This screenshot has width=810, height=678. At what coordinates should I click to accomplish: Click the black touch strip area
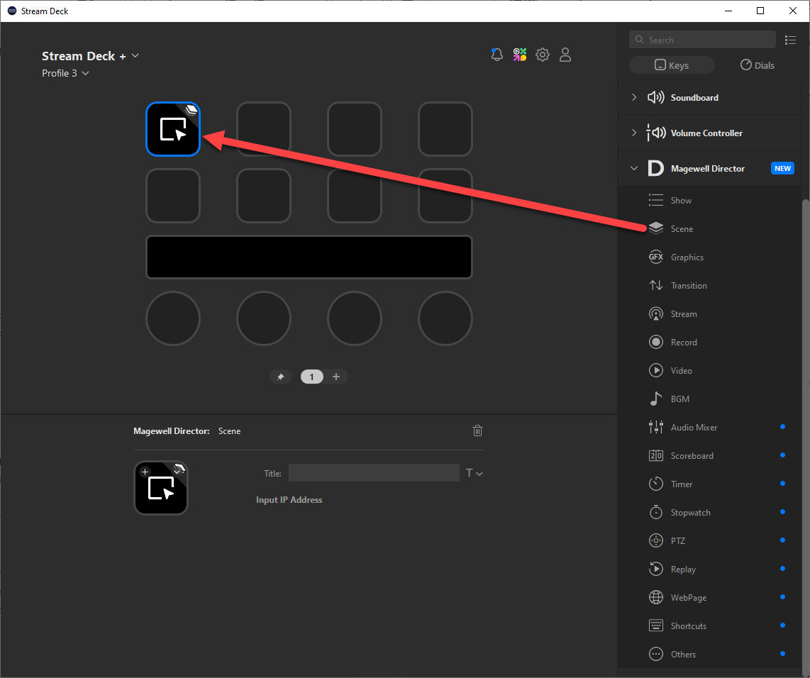[309, 257]
